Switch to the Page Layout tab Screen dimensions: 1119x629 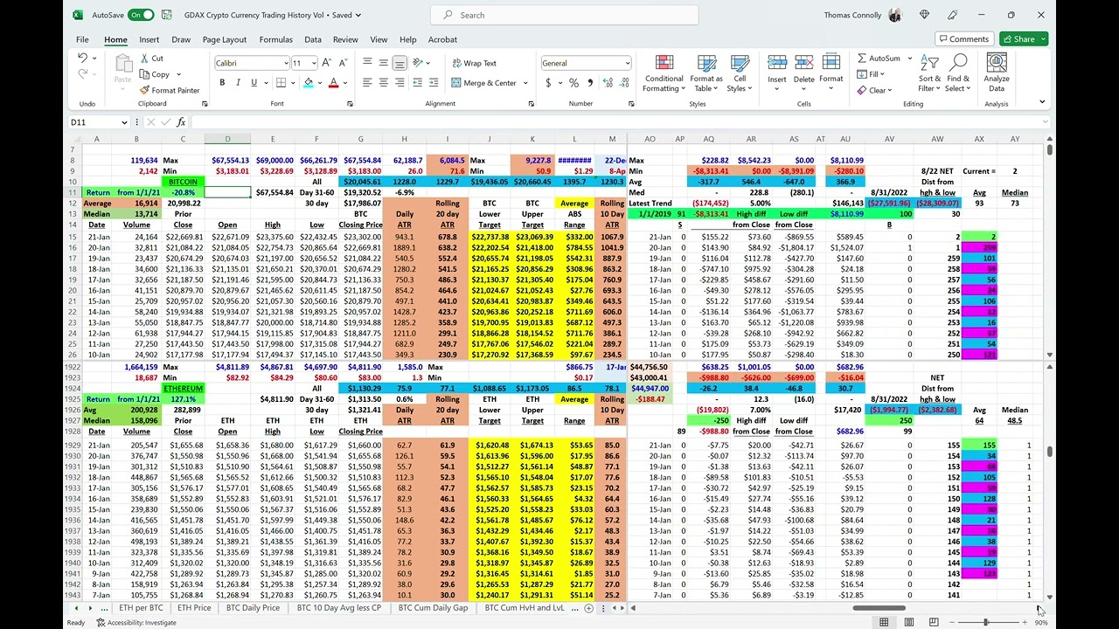click(x=225, y=39)
